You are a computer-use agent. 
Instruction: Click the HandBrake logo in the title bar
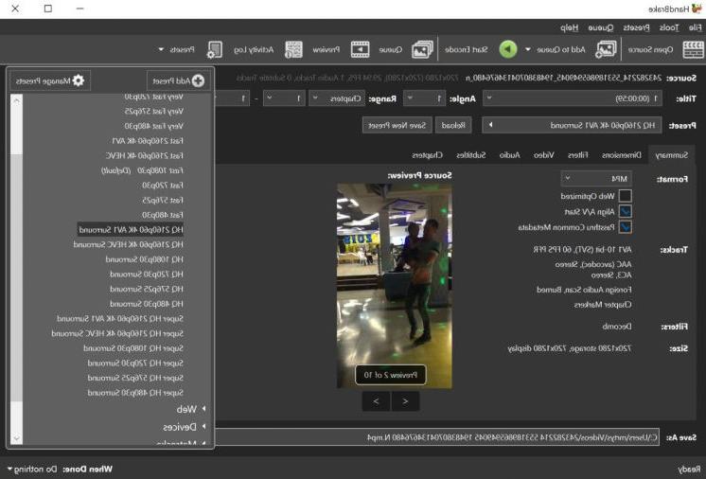pyautogui.click(x=697, y=9)
